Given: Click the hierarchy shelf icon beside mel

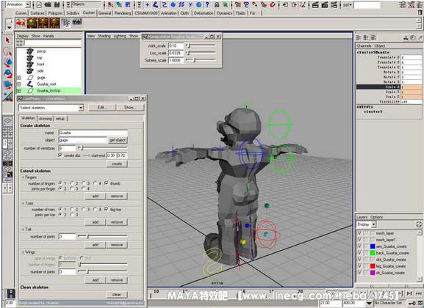Looking at the screenshot, I should point(65,23).
